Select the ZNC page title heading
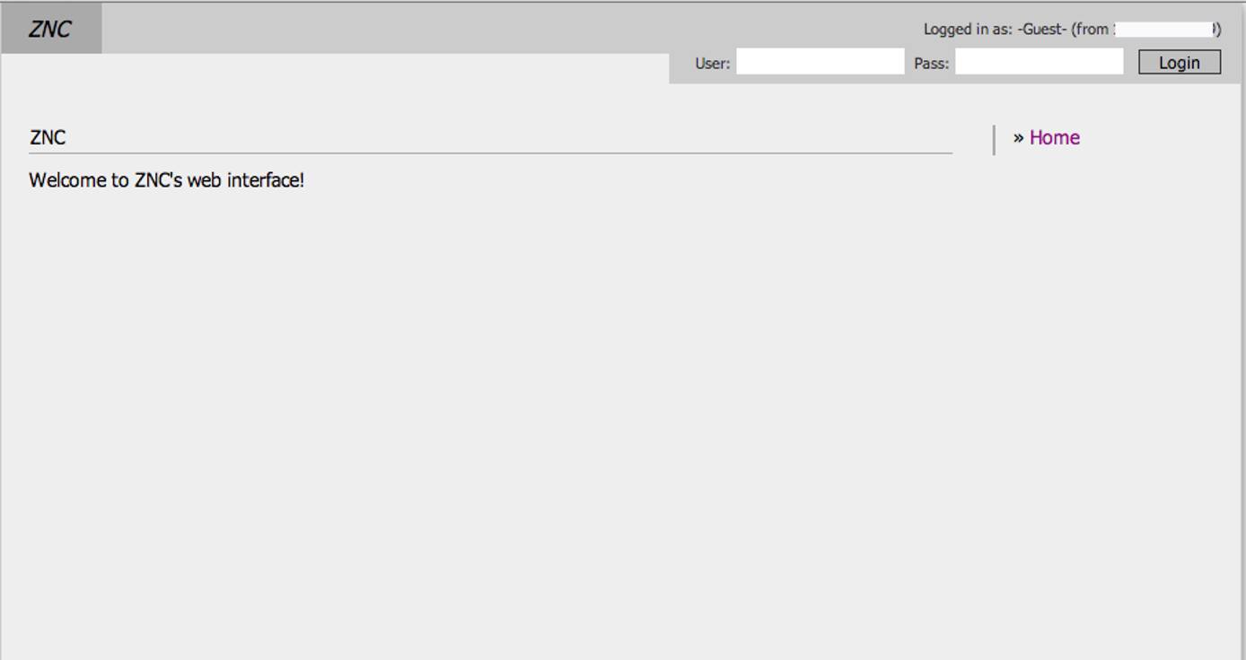Viewport: 1246px width, 660px height. coord(48,136)
